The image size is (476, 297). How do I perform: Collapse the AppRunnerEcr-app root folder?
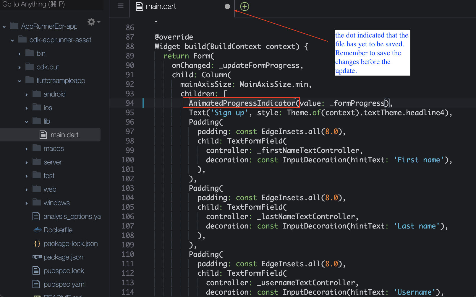pos(4,27)
